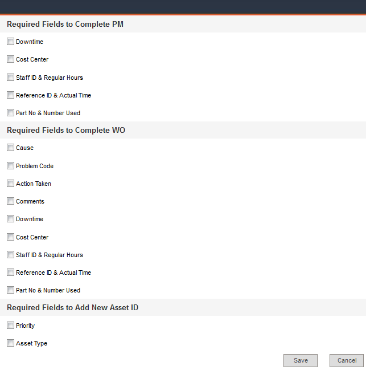Click the Required Fields to Complete WO heading
This screenshot has width=366, height=370.
coord(66,130)
